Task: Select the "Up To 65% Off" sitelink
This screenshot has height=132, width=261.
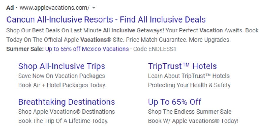Action: tap(174, 102)
